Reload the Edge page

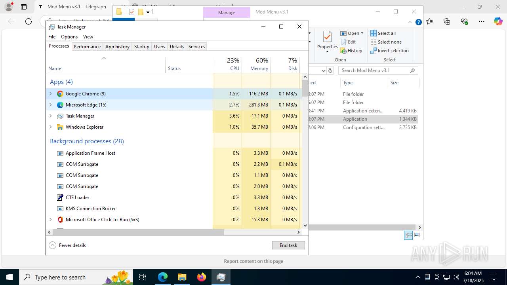pos(29,21)
